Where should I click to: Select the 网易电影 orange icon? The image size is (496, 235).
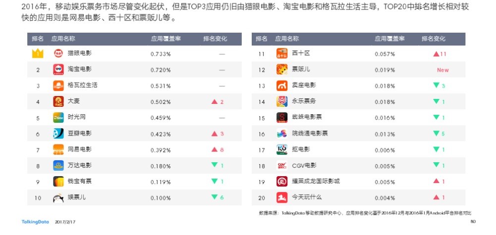tap(58, 150)
